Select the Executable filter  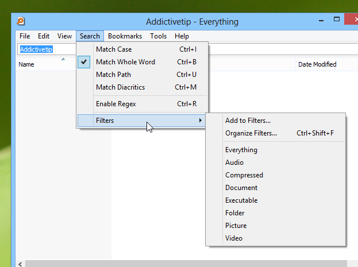[276, 200]
